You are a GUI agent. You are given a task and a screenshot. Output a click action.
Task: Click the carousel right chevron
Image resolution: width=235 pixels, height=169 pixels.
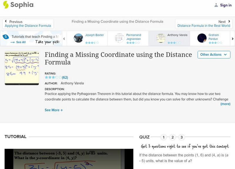click(x=232, y=39)
